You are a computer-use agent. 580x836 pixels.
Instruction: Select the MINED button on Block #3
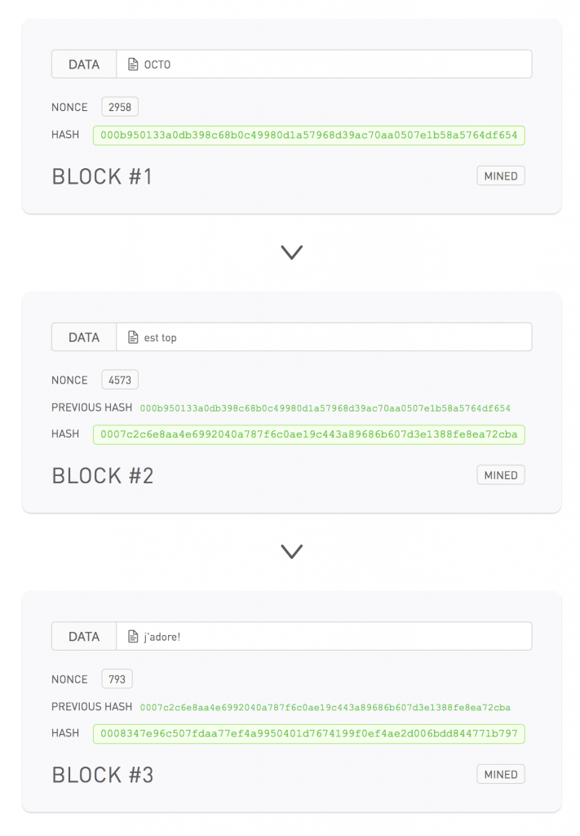tap(500, 774)
